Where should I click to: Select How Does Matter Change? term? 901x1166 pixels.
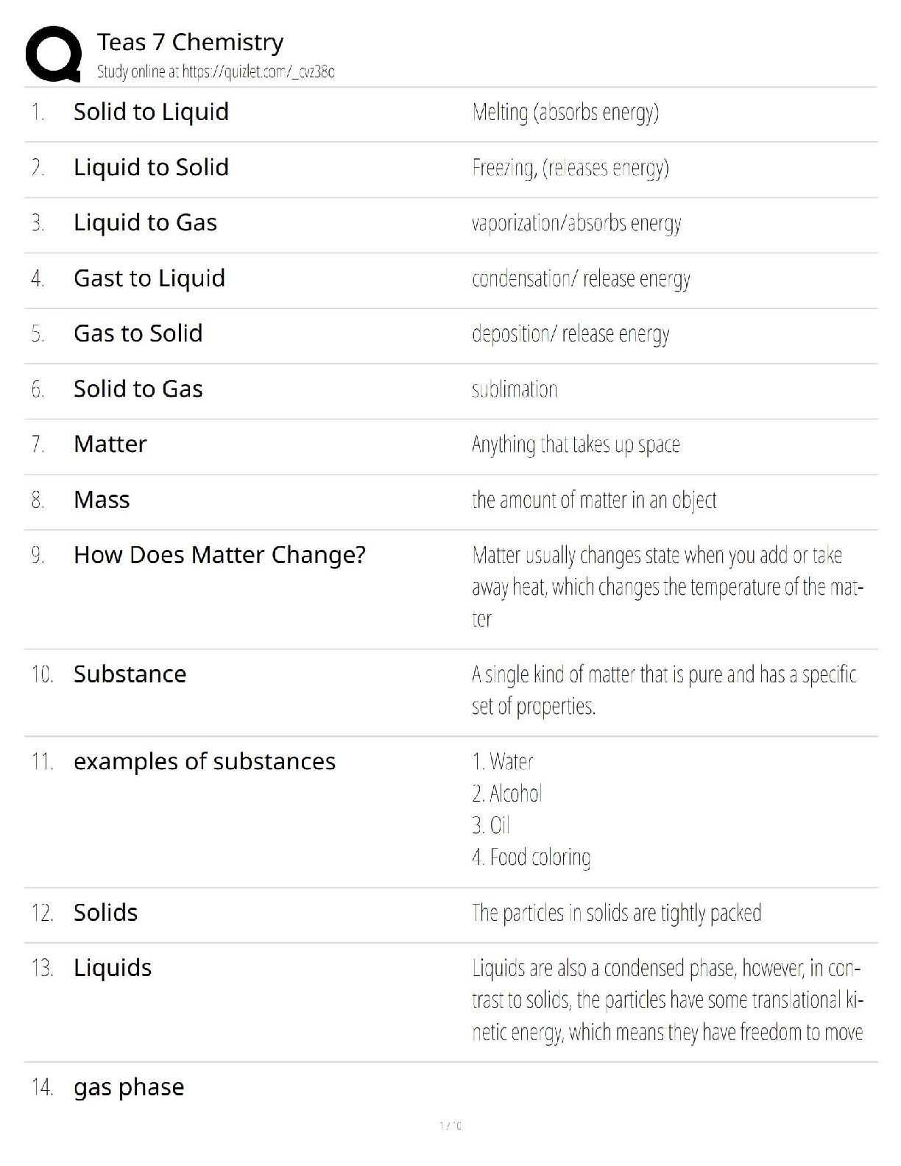219,555
